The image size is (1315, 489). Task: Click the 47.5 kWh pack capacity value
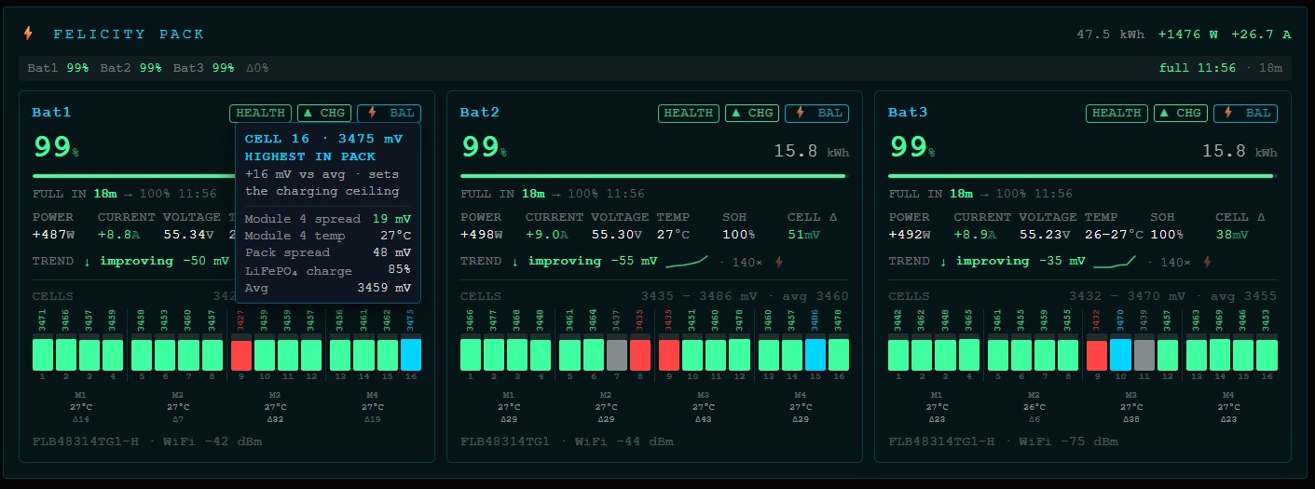[1111, 34]
